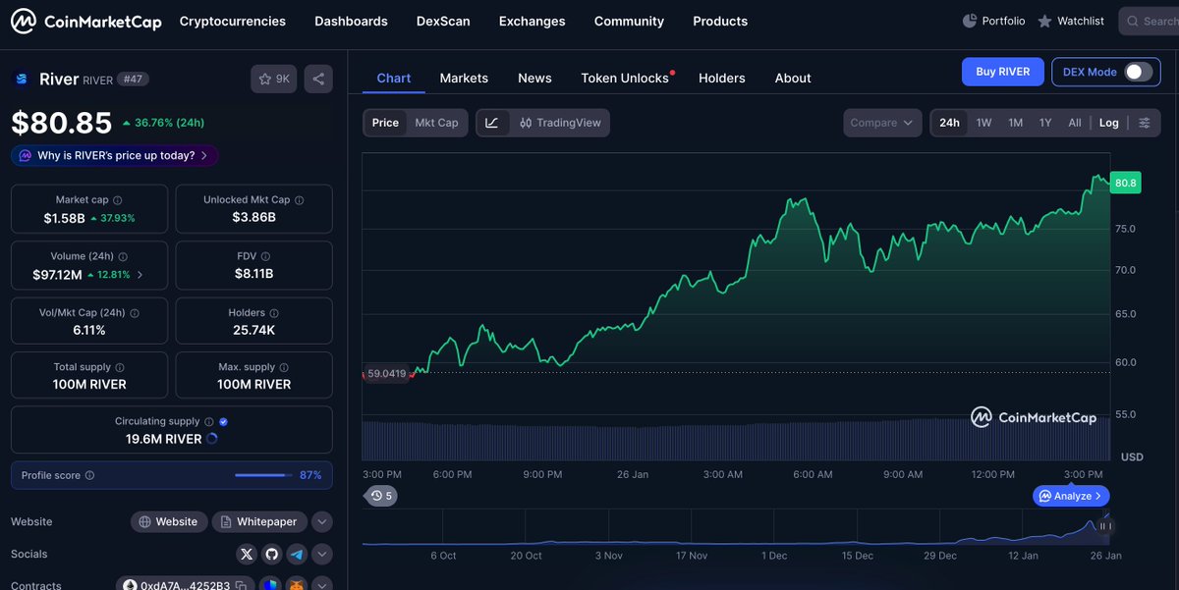
Task: Click the share icon next to River
Action: (317, 79)
